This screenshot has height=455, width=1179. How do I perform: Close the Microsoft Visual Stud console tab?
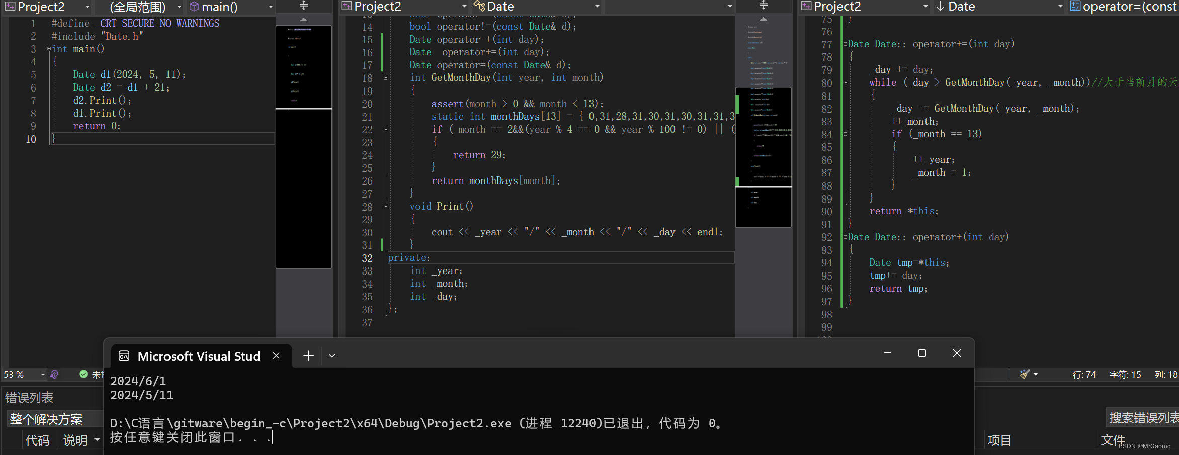coord(276,356)
